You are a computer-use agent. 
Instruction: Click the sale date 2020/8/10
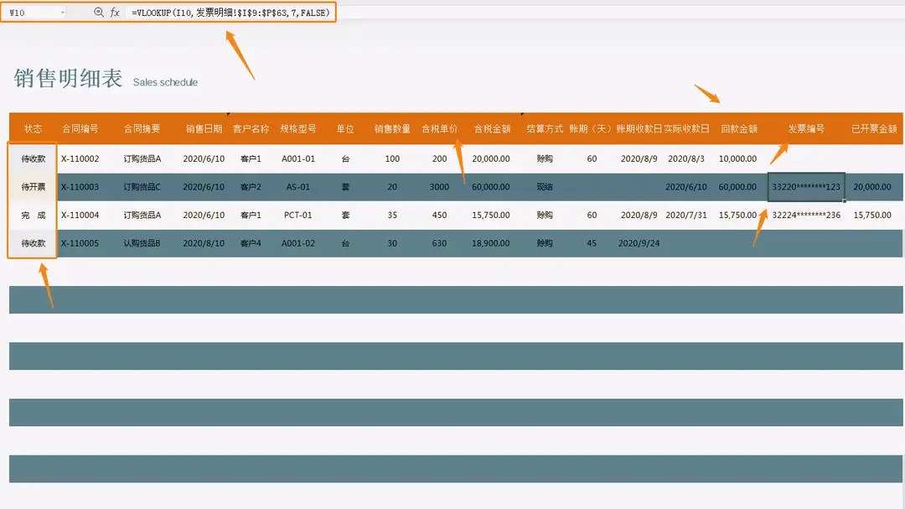[204, 243]
